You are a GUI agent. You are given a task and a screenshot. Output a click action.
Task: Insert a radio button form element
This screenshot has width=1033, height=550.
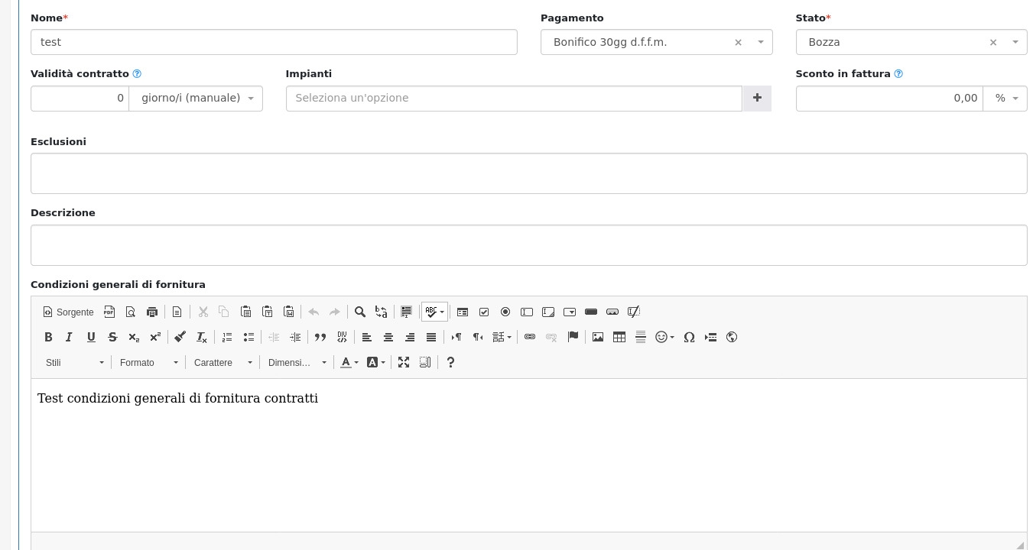(x=505, y=312)
